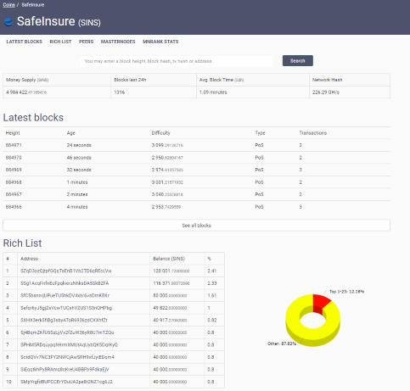Open the rank 1 rich list address
Image resolution: width=410 pixels, height=391 pixels.
(x=66, y=271)
